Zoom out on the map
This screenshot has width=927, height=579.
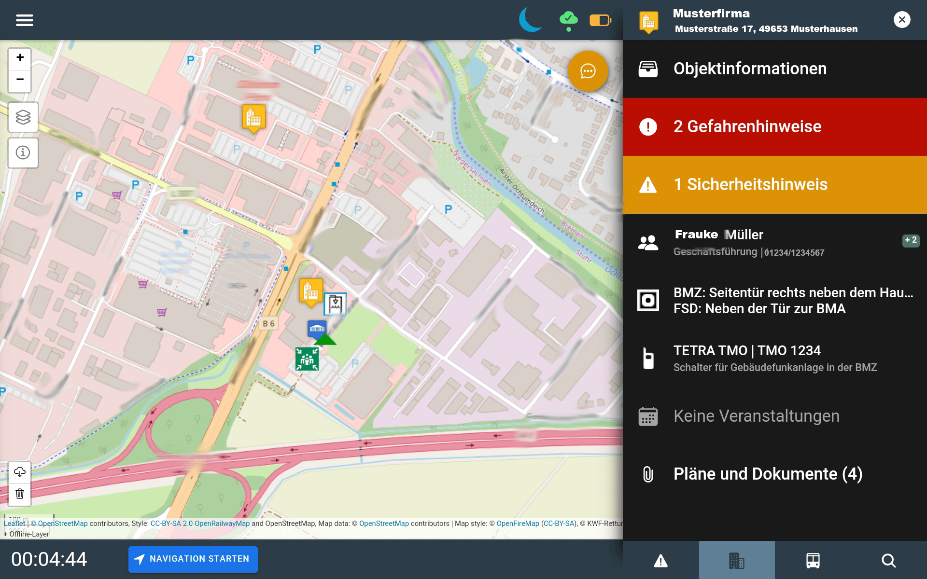(20, 80)
